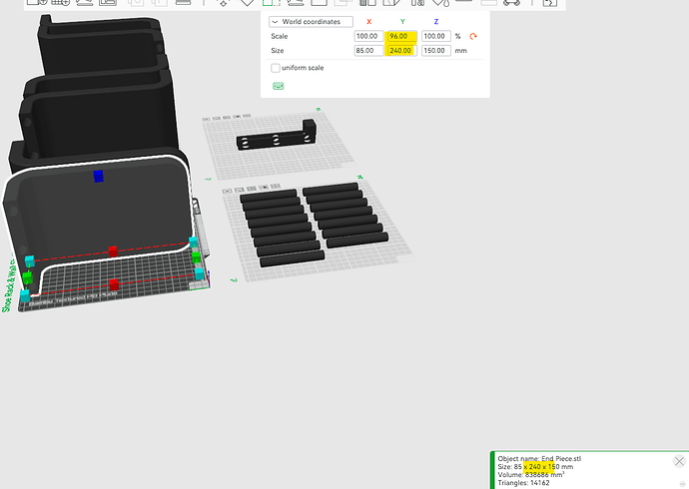Click the 'Triangles: 14162' text
This screenshot has height=489, width=689.
[x=523, y=482]
